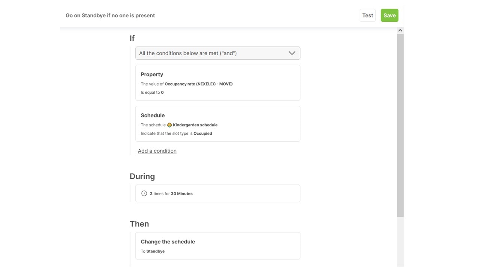481x270 pixels.
Task: Click the Occupancy rate (NEXELEC - MOVE) text
Action: [x=198, y=84]
